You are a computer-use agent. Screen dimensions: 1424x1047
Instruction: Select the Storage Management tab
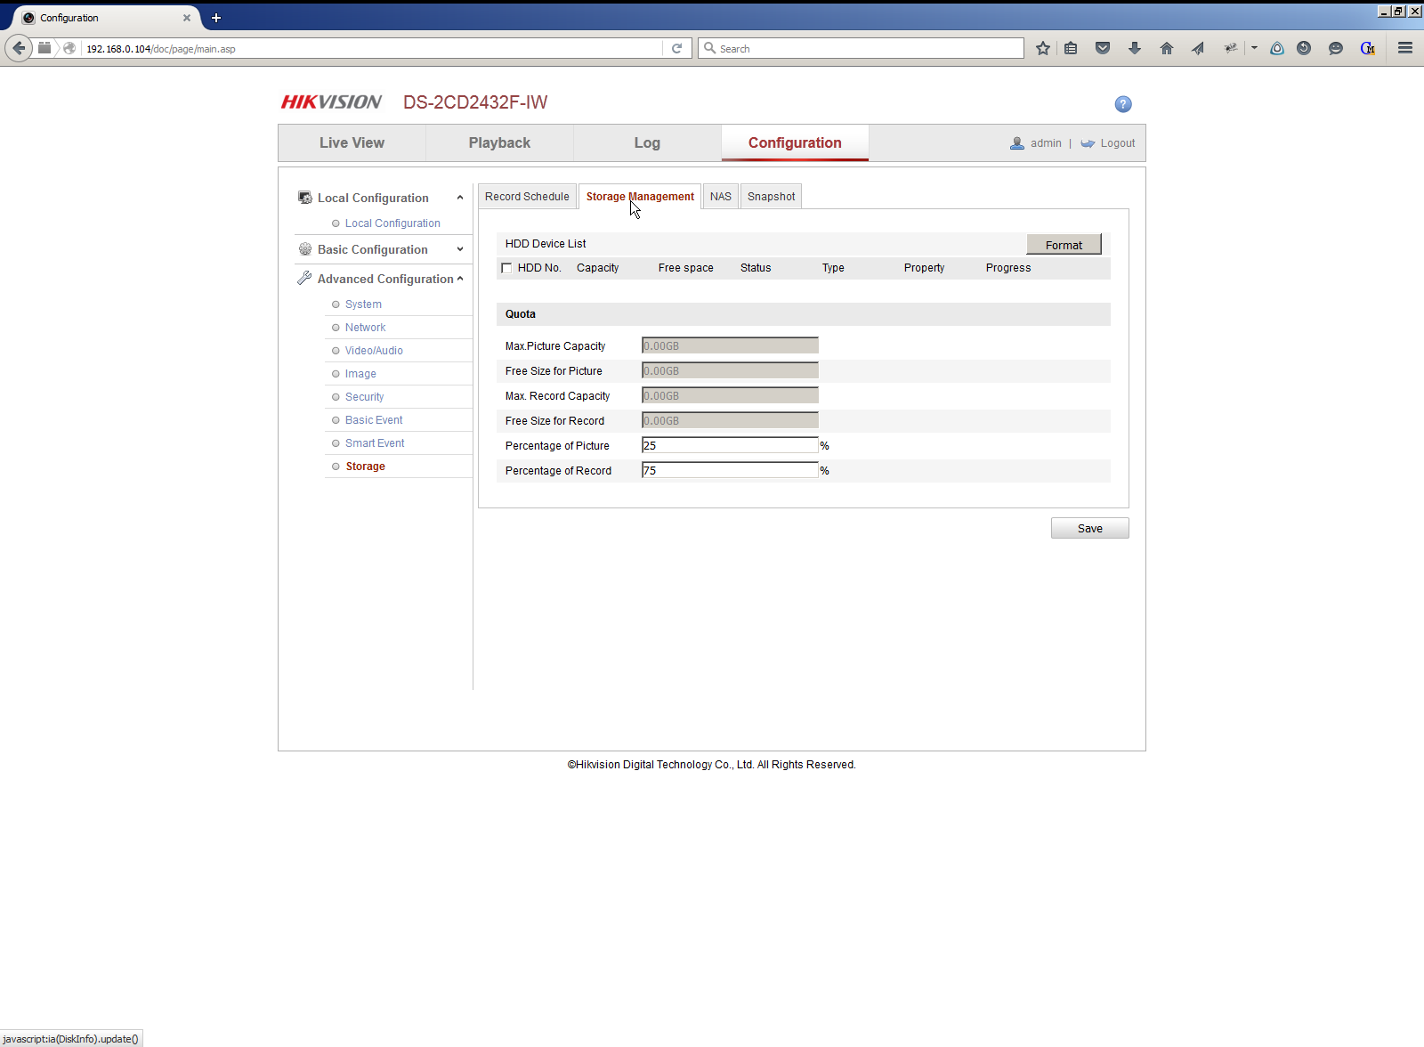point(640,197)
